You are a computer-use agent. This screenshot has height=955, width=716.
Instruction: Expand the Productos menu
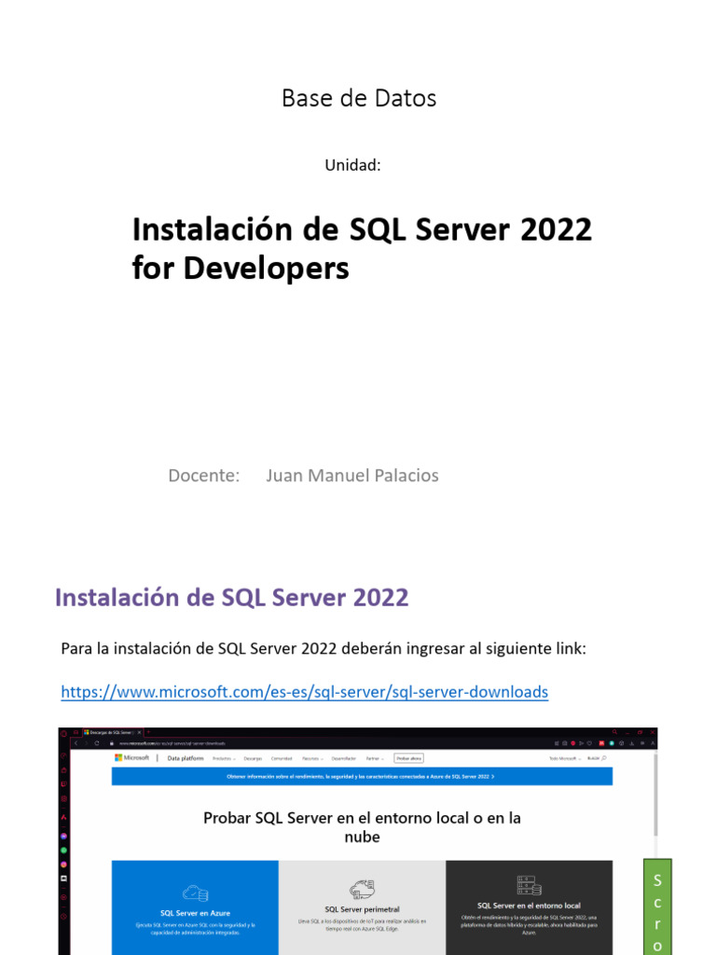tap(224, 759)
